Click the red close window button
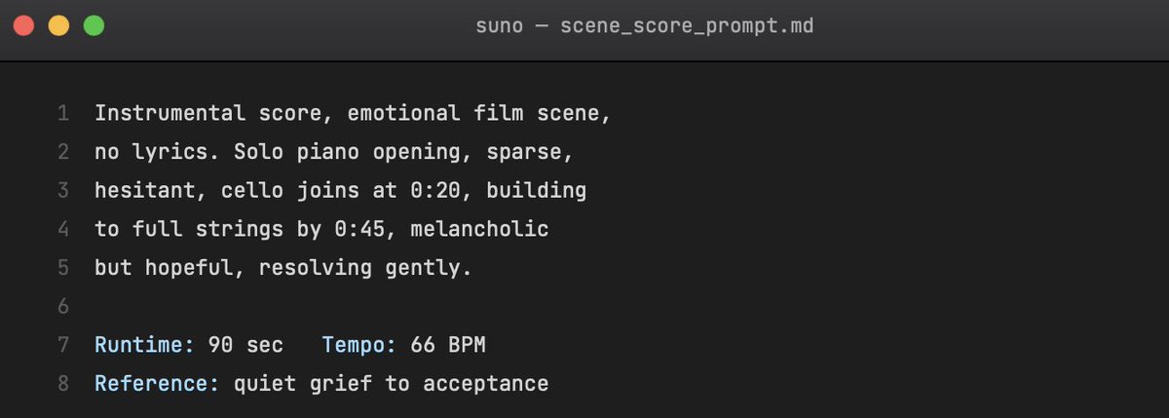This screenshot has height=418, width=1169. click(23, 26)
